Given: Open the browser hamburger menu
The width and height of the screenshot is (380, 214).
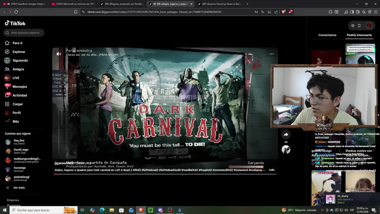Looking at the screenshot, I should point(376,12).
